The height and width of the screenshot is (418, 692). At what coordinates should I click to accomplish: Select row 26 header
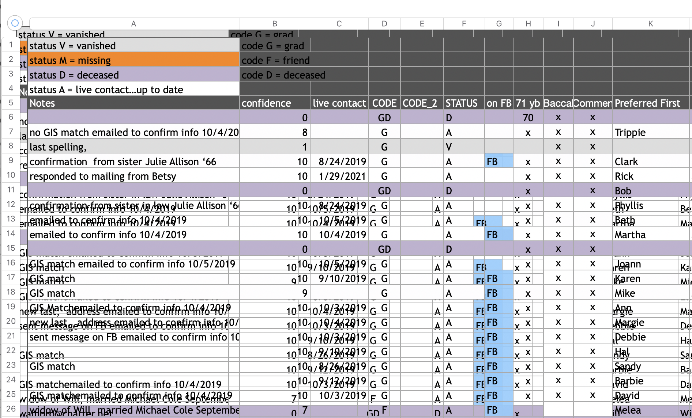11,409
